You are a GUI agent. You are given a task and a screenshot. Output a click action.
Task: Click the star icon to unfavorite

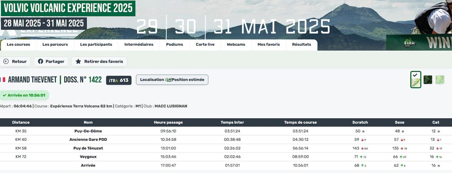78,62
